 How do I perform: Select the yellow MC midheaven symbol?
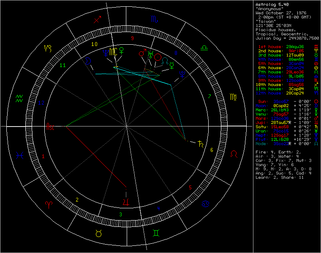pyautogui.click(x=113, y=52)
